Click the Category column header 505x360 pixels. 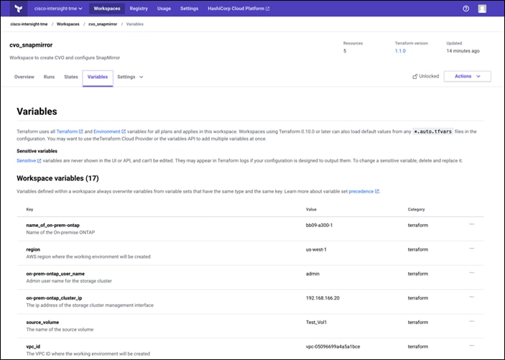416,210
